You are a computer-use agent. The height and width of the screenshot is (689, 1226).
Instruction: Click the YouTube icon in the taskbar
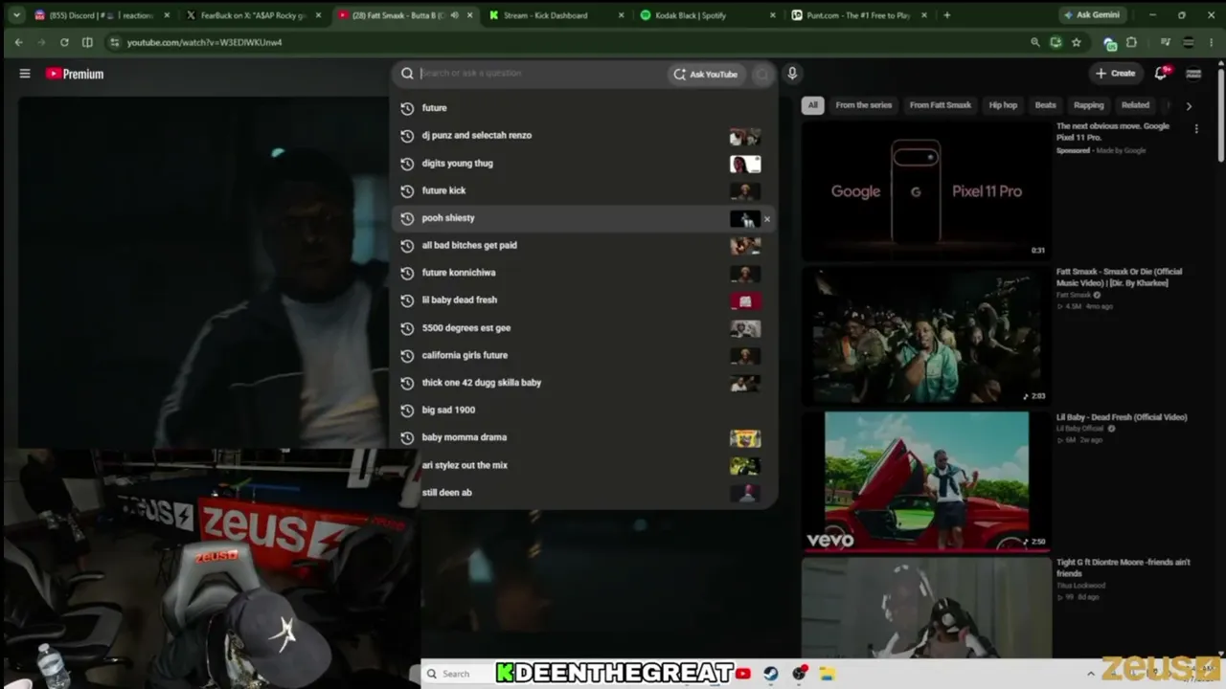pos(743,674)
